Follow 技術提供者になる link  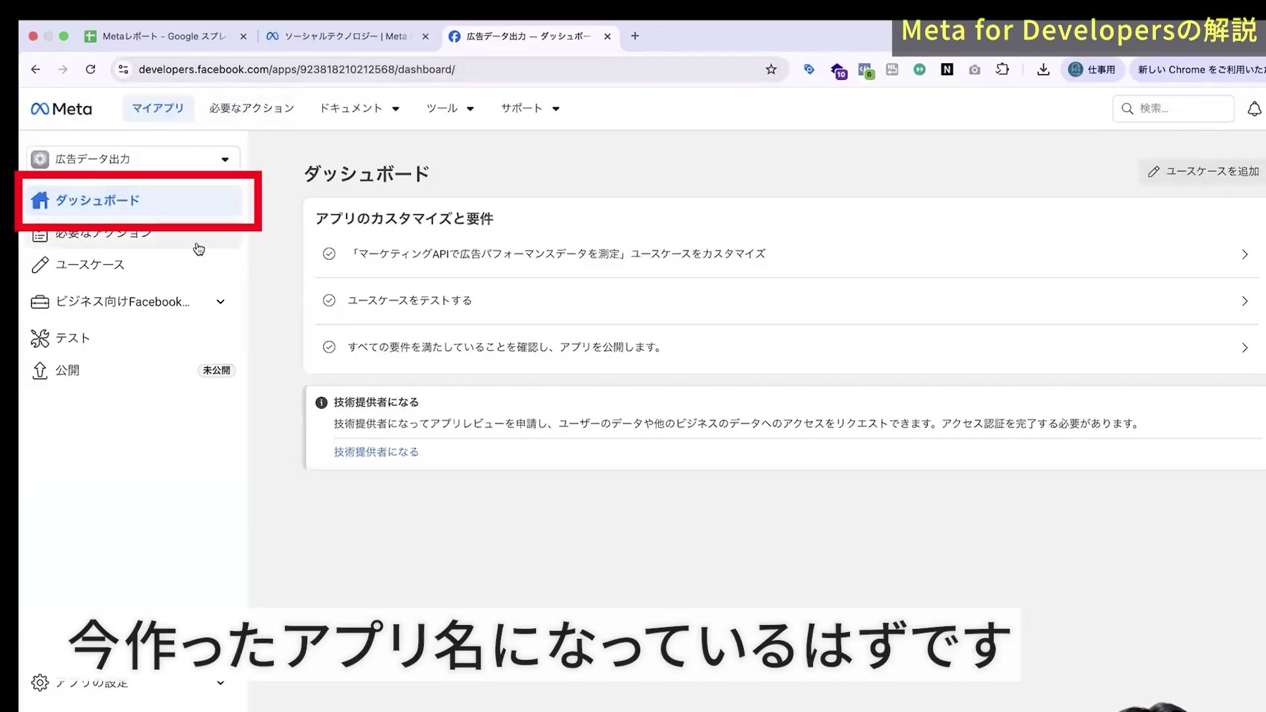376,452
